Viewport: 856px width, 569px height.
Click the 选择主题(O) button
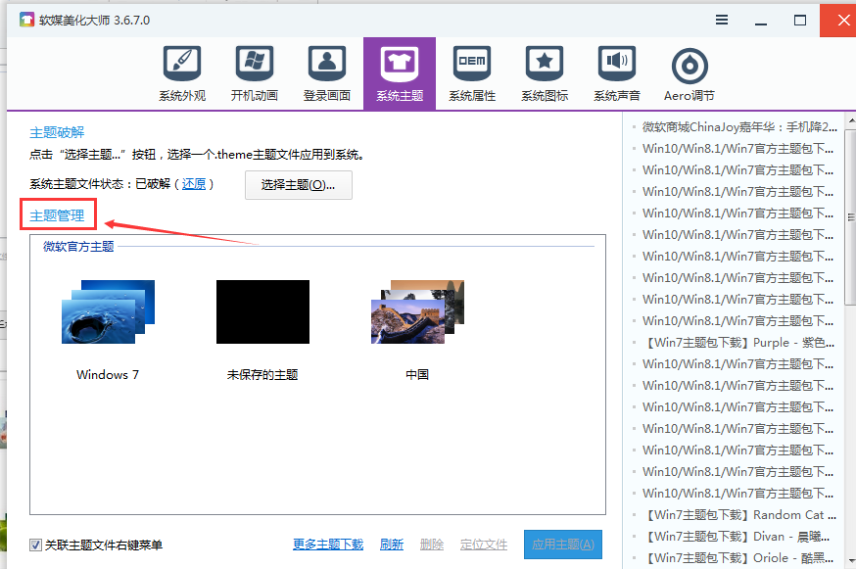pyautogui.click(x=300, y=185)
